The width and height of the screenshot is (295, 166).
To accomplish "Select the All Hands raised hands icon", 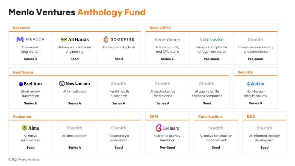I will 64,40.
